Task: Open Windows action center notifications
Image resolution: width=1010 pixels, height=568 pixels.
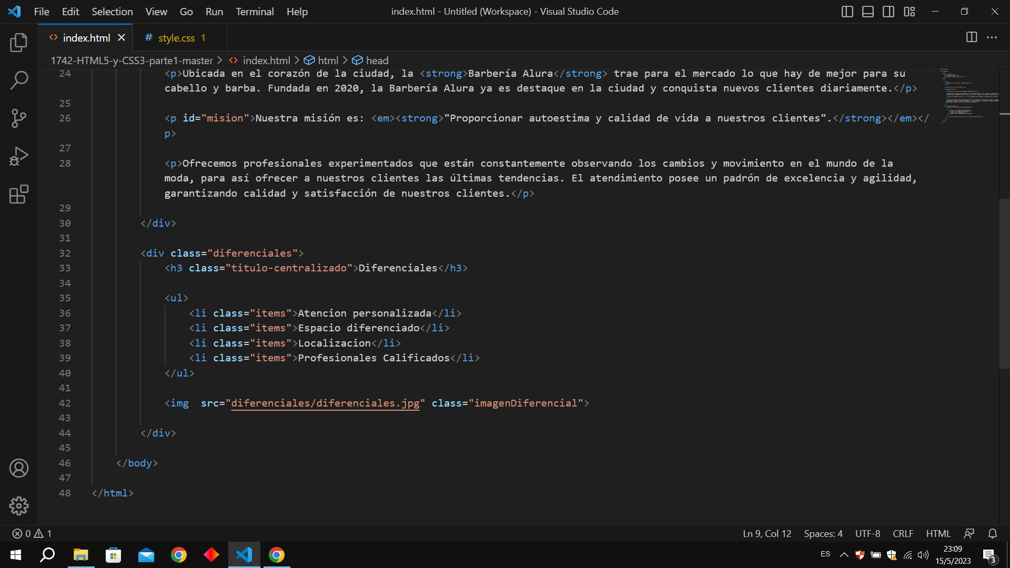Action: pos(989,555)
